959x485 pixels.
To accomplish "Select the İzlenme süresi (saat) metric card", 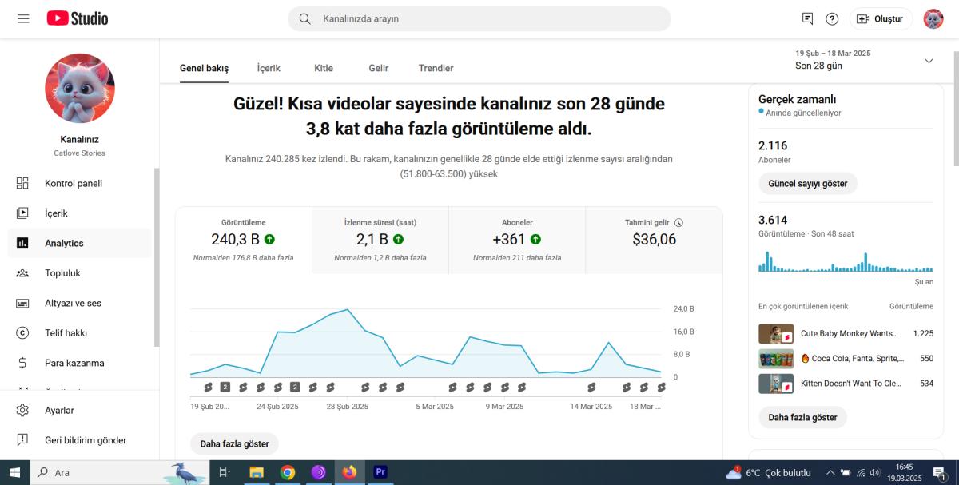I will [380, 240].
